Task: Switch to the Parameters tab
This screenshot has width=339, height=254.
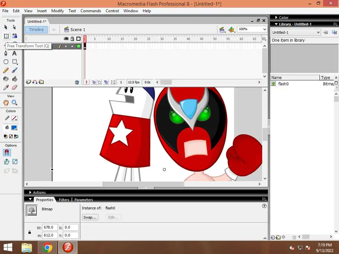Action: 84,200
